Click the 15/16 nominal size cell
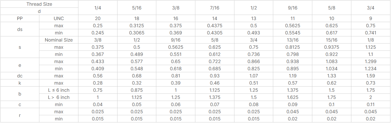Image resolution: width=391 pixels, height=123 pixels. click(x=332, y=40)
